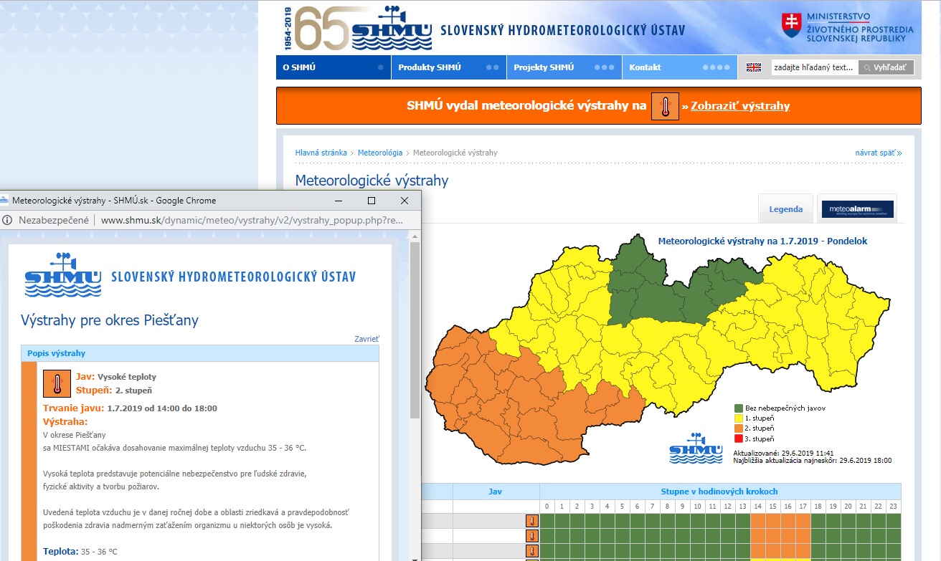This screenshot has width=941, height=561.
Task: Focus the zadajte hľadaný text search field
Action: pyautogui.click(x=815, y=67)
